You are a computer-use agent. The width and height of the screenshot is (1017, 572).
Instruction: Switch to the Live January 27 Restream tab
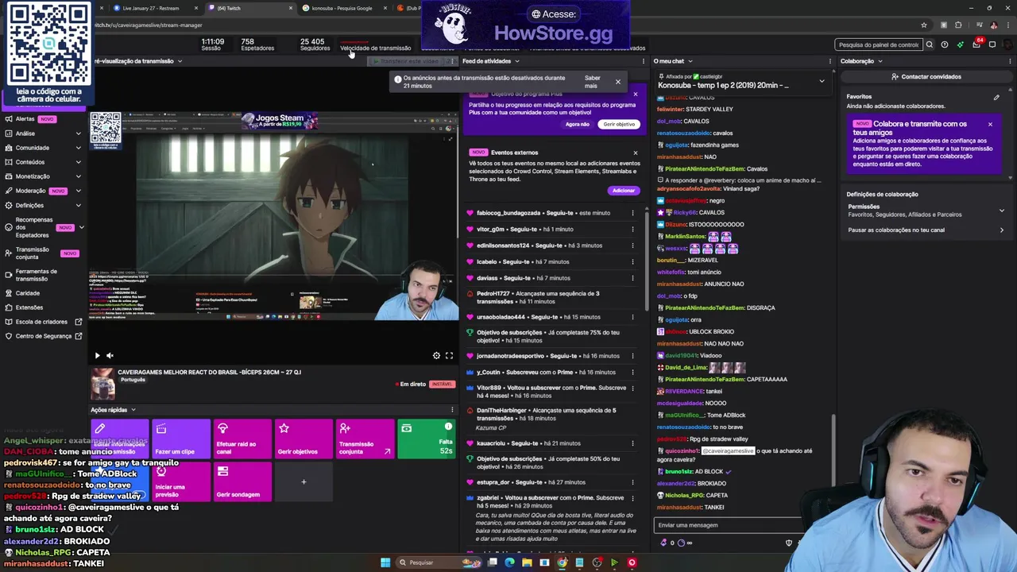click(x=152, y=8)
